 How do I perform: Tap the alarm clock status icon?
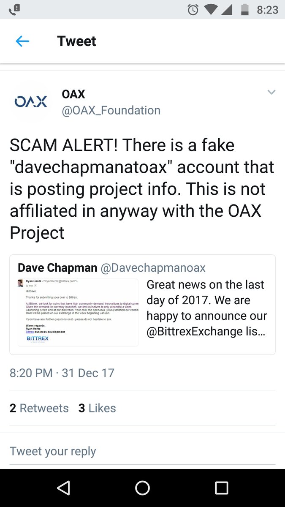pyautogui.click(x=193, y=10)
